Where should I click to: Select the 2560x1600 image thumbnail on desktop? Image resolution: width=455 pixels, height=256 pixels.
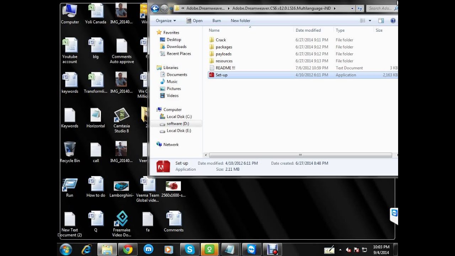click(173, 188)
